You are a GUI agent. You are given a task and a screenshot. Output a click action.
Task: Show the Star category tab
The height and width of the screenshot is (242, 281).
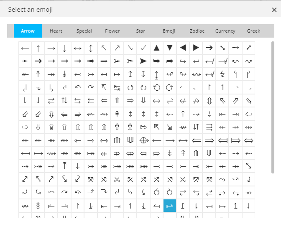tap(140, 31)
